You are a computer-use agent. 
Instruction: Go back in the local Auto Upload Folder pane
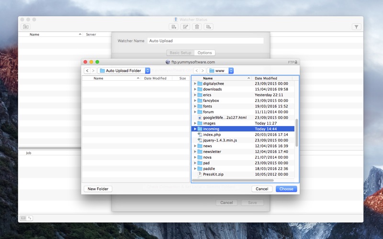pos(87,71)
